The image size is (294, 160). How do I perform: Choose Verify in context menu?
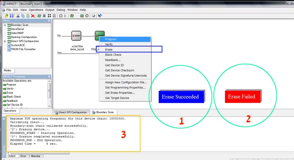(125, 44)
